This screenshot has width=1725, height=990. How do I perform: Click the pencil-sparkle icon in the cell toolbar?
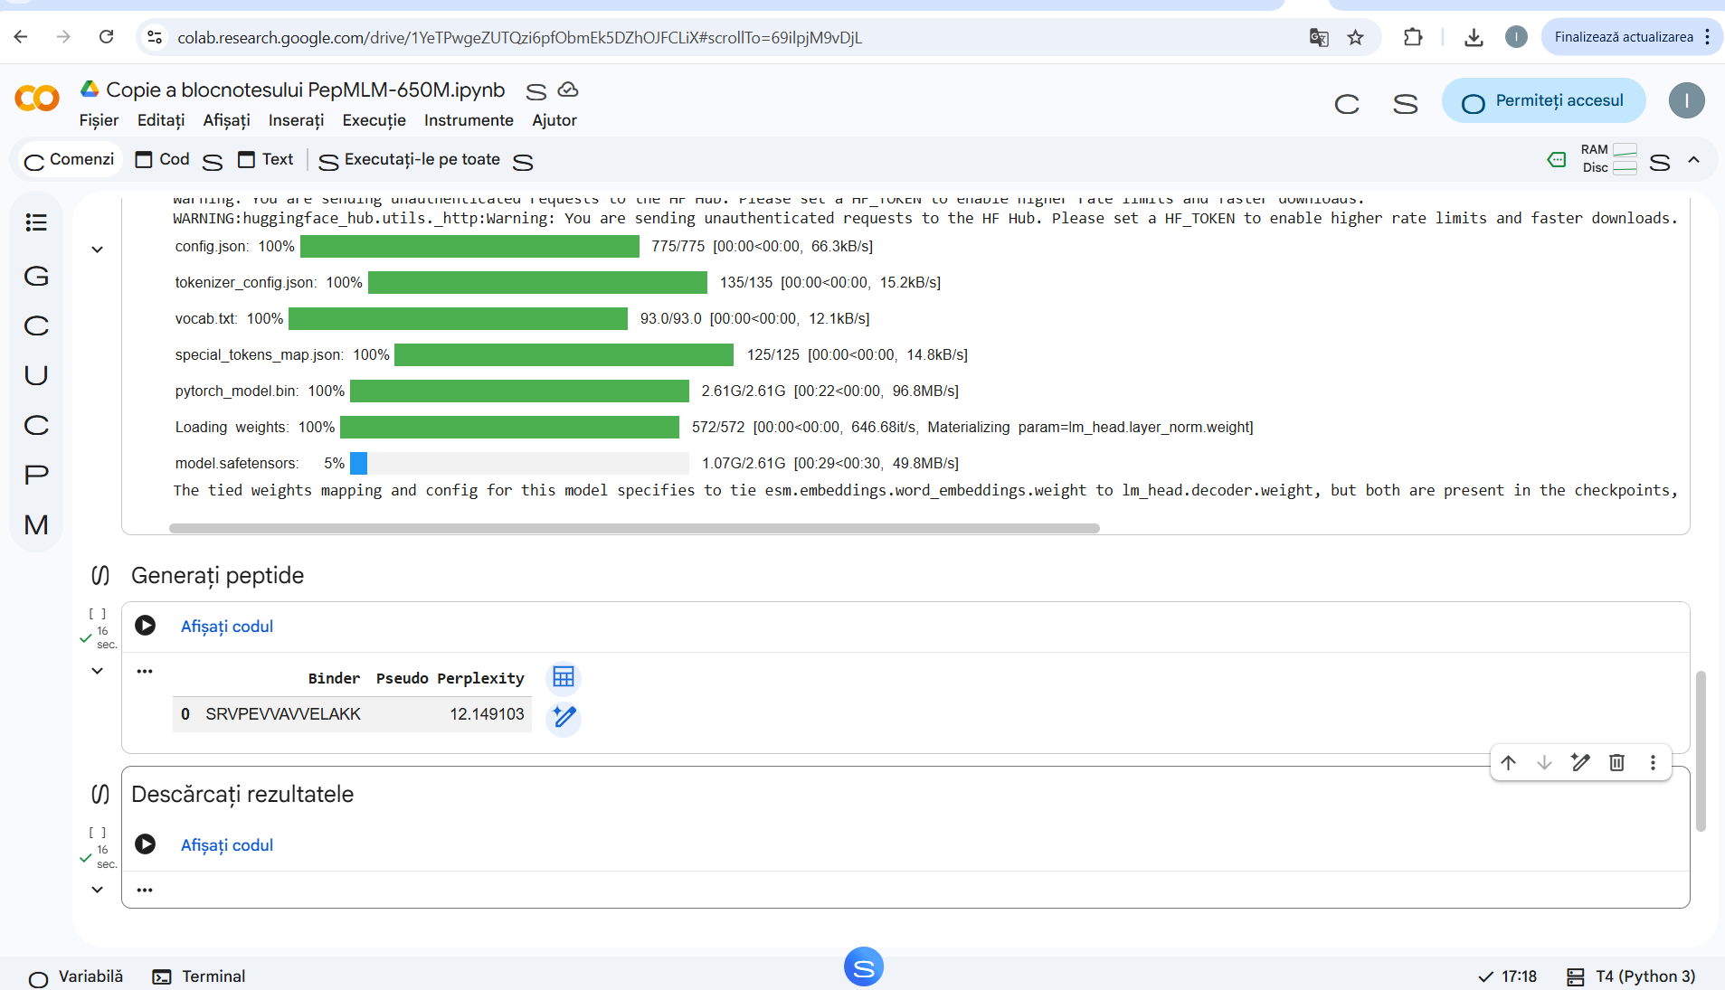1580,762
